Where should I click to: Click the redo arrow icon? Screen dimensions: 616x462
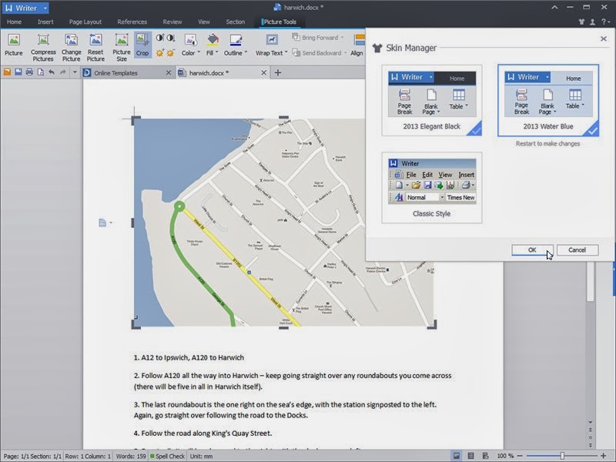tap(63, 72)
